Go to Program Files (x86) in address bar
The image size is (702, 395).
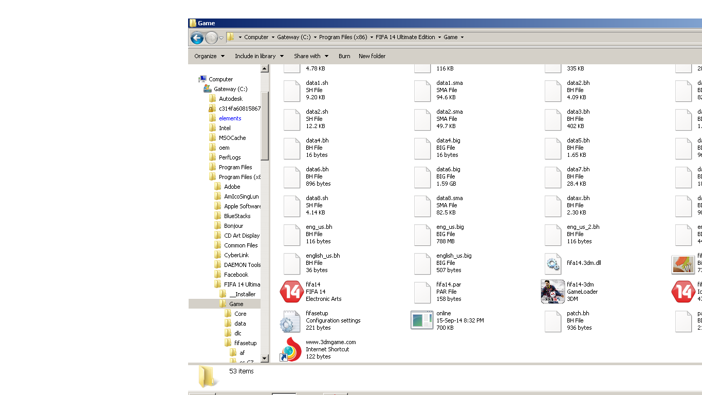point(343,37)
